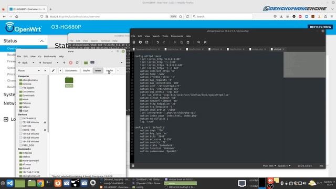The width and height of the screenshot is (336, 189).
Task: Select www segment in path bar
Action: point(98,70)
